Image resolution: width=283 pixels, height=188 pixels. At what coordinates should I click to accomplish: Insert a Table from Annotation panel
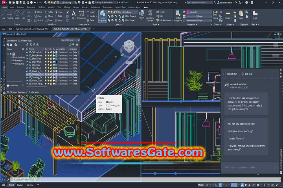[90, 20]
